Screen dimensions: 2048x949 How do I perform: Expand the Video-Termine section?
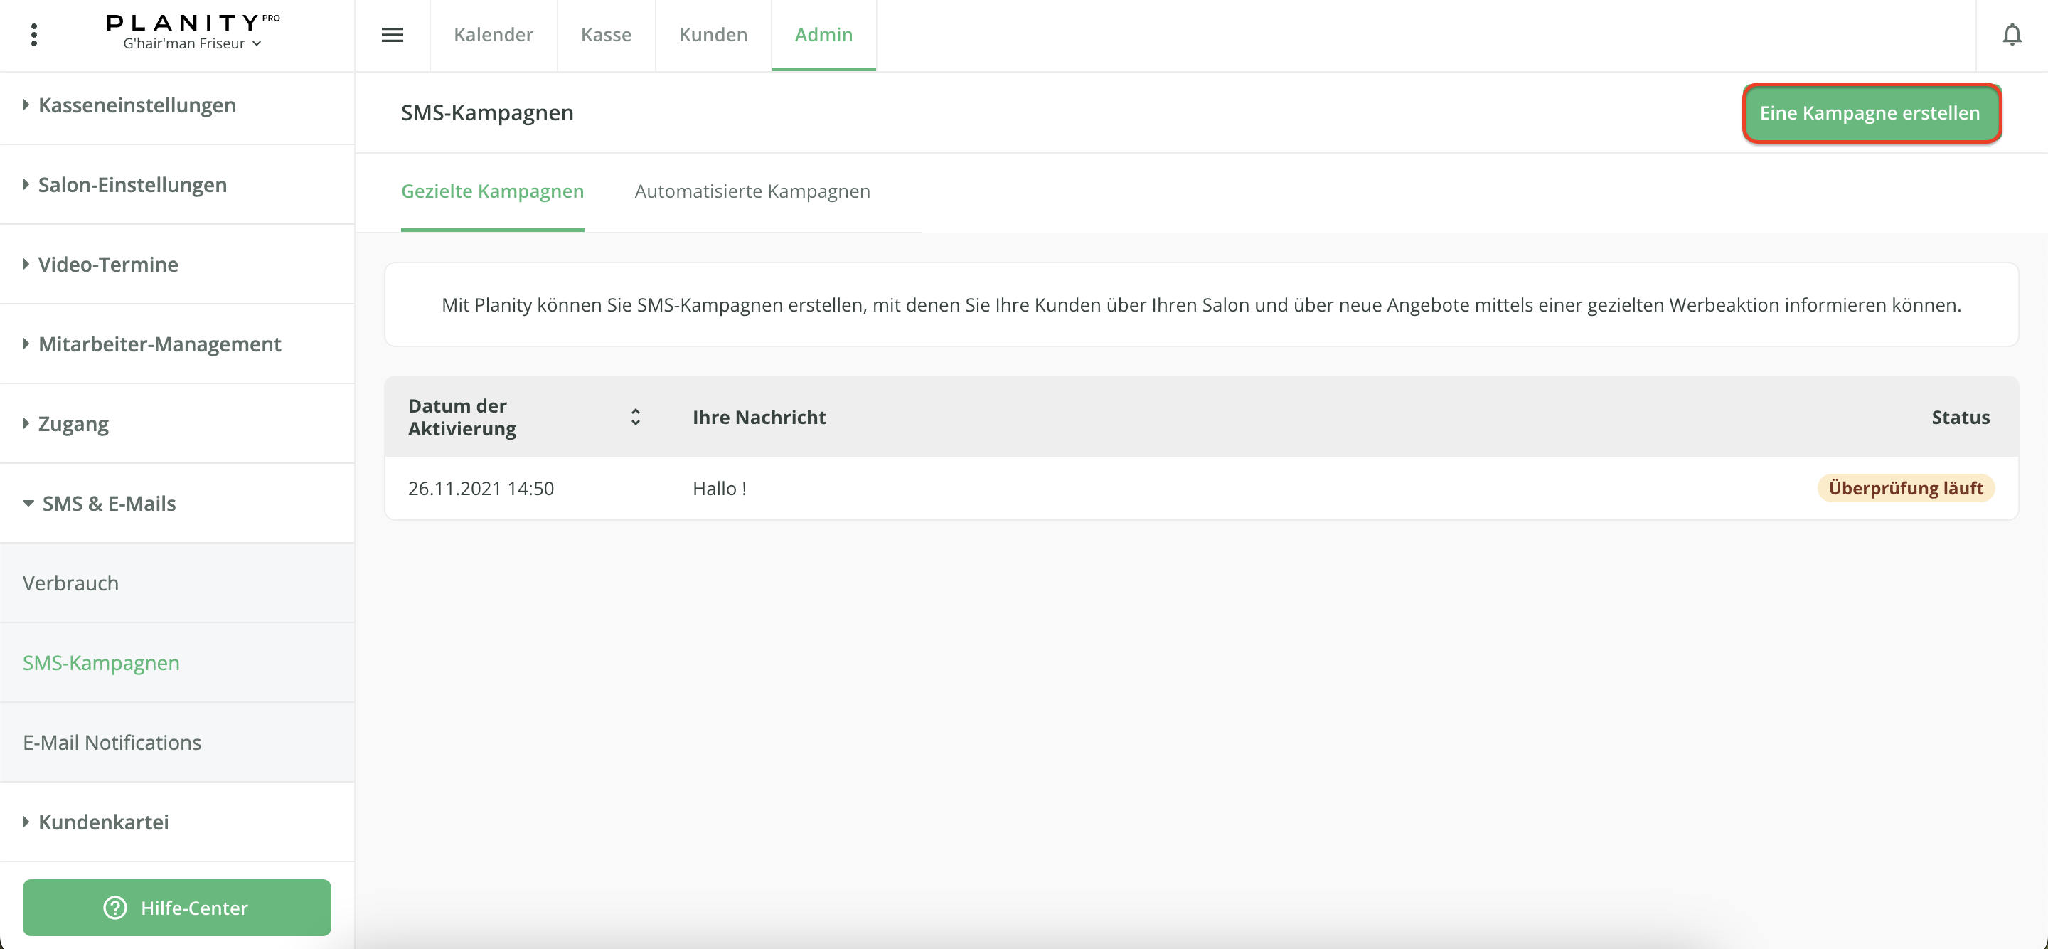(108, 264)
